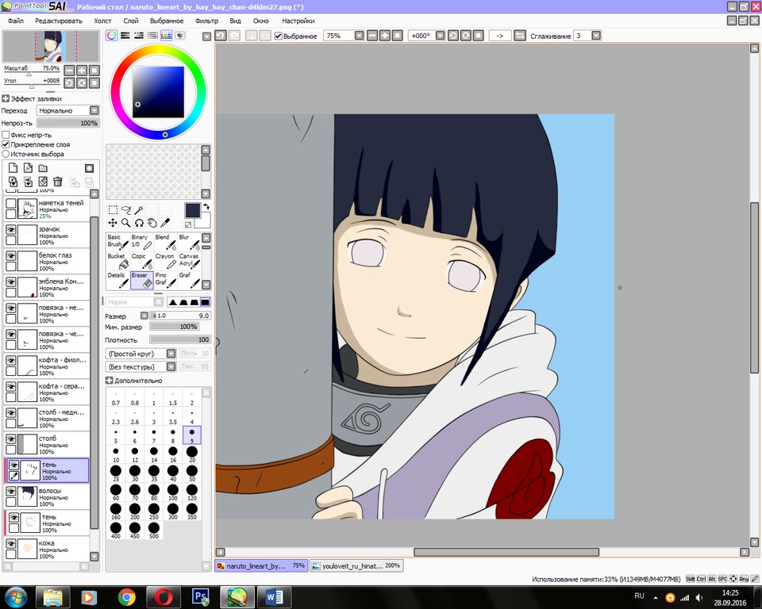Viewport: 762px width, 609px height.
Task: Click the "->" flip view button
Action: 499,36
